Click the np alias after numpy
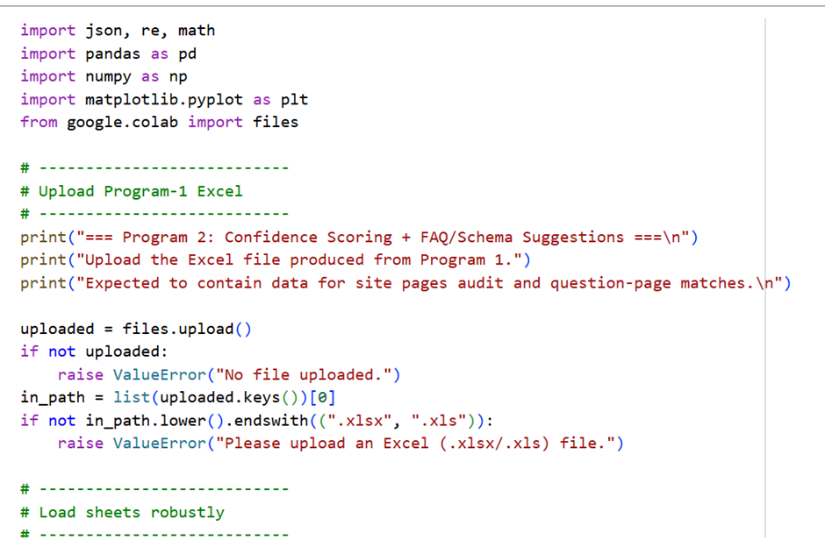This screenshot has height=540, width=825. click(178, 76)
